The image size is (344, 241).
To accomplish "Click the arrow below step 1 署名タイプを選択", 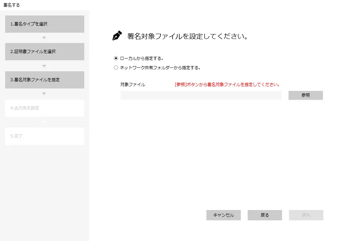I will tap(44, 38).
